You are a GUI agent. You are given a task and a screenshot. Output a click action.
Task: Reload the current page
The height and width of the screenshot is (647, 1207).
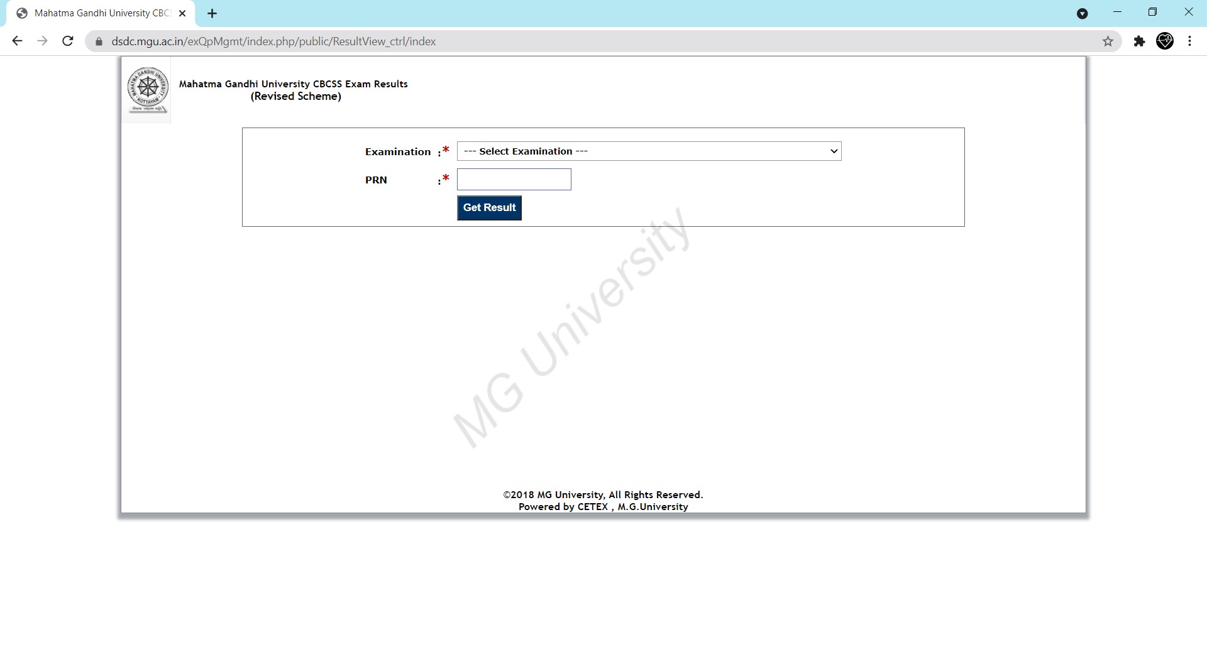click(68, 41)
